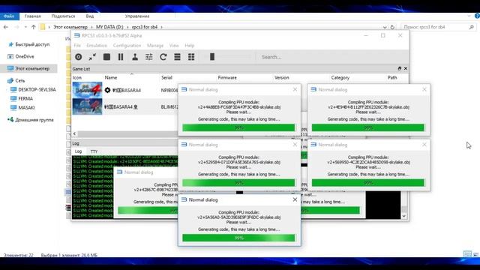Select OneDrive in Explorer sidebar

(x=25, y=57)
